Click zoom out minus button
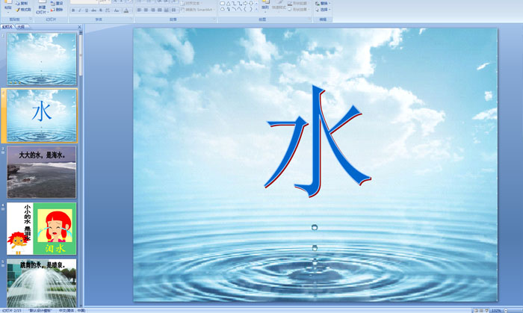The height and width of the screenshot is (313, 523). coord(506,311)
